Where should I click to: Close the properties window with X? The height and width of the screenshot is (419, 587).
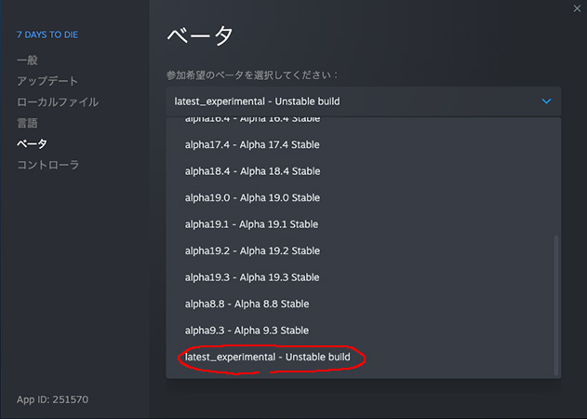point(577,8)
